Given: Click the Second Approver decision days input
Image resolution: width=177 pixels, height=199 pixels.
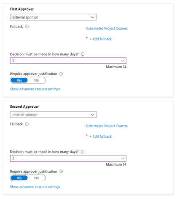Looking at the screenshot, I should pos(68,158).
